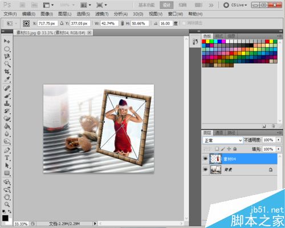Image resolution: width=285 pixels, height=228 pixels.
Task: Toggle link between width and height
Action: coord(122,23)
